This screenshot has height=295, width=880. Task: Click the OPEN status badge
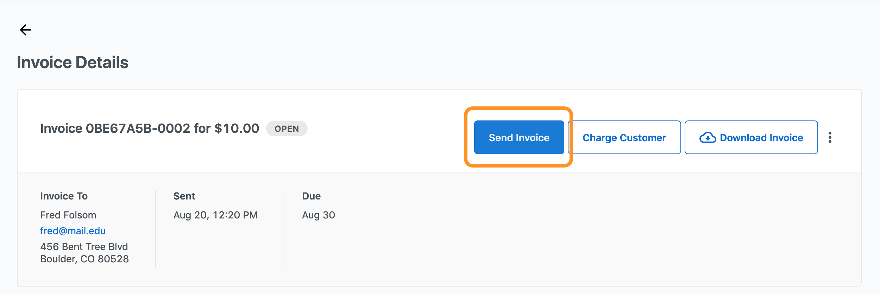point(287,129)
